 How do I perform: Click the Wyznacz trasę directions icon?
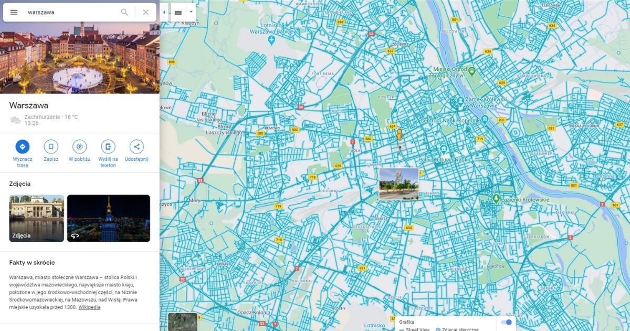click(x=23, y=147)
